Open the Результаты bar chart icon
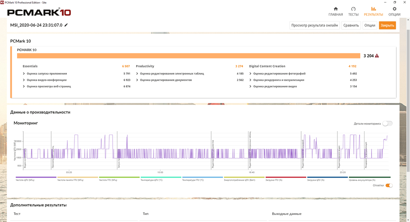This screenshot has height=222, width=410. [373, 9]
